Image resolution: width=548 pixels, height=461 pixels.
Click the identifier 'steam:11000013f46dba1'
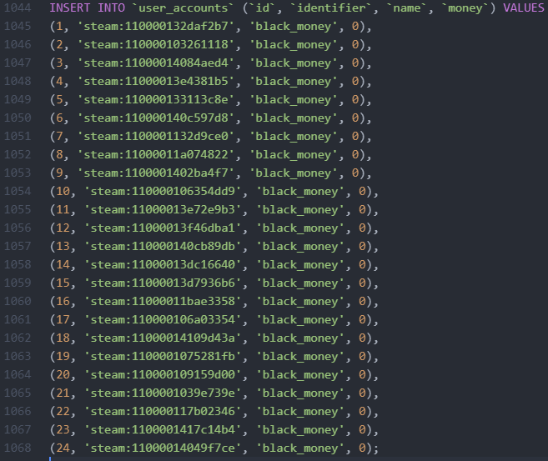[x=163, y=228]
